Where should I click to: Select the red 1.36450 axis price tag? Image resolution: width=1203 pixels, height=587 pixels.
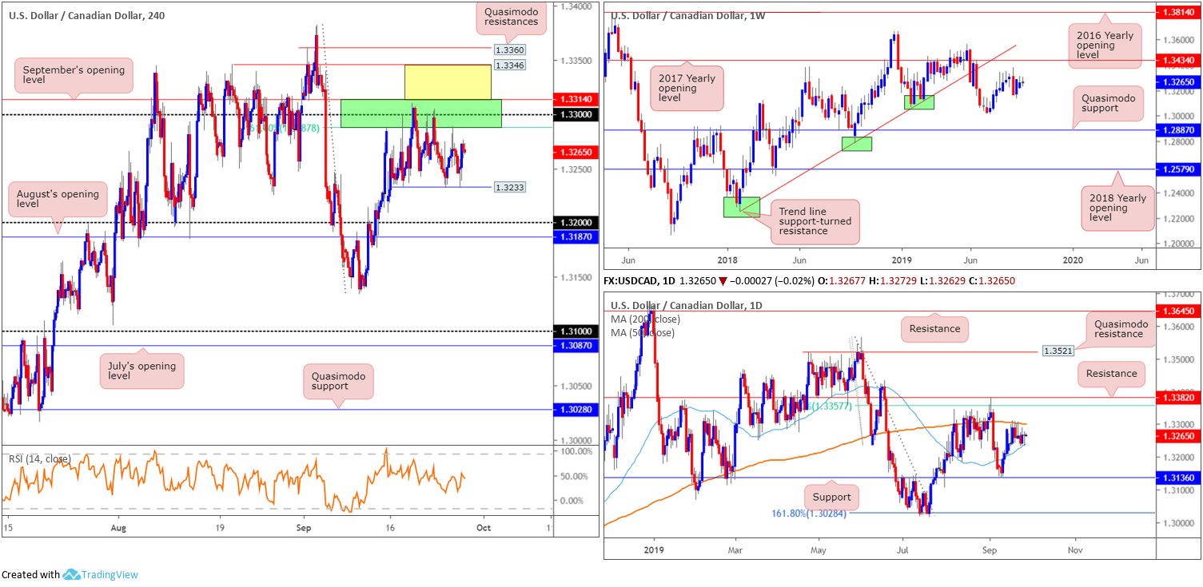pyautogui.click(x=1178, y=311)
